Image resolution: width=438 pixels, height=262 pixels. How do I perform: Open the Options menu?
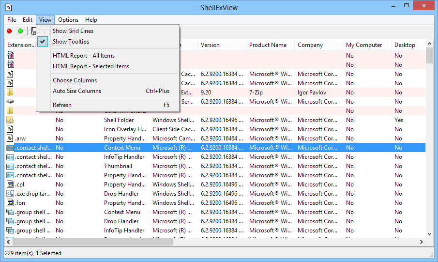68,20
